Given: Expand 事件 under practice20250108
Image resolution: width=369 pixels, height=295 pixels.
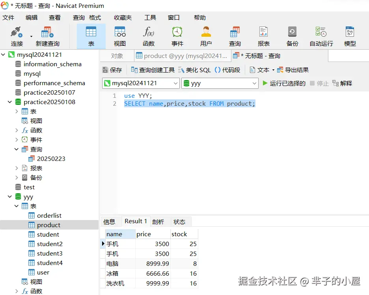Looking at the screenshot, I should pos(17,140).
